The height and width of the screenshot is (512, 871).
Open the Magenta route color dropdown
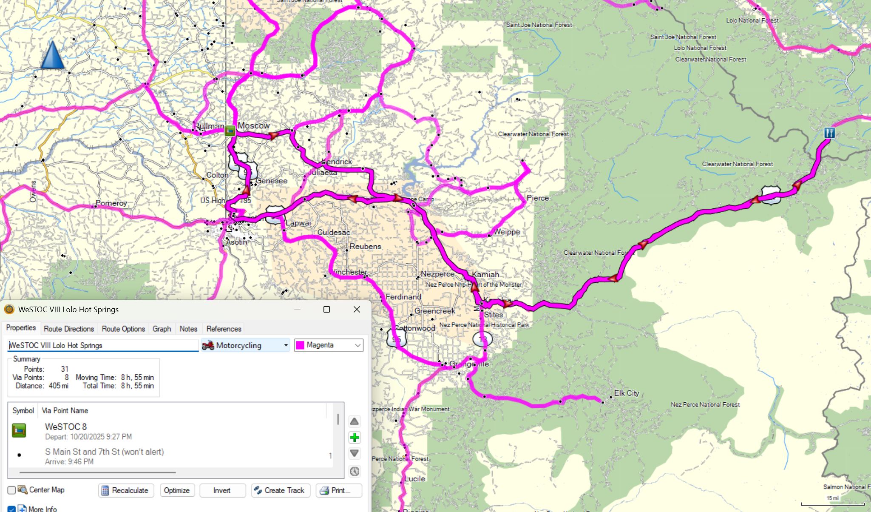[x=358, y=345]
